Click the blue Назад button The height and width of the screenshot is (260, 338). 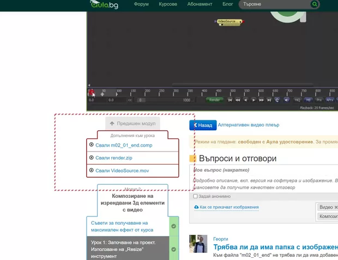[203, 125]
